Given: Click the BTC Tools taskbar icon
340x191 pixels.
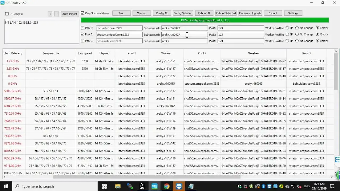Looking at the screenshot, I should click(155, 186).
